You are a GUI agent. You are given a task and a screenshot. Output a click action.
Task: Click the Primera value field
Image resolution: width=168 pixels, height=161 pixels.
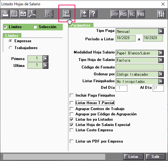(35, 58)
